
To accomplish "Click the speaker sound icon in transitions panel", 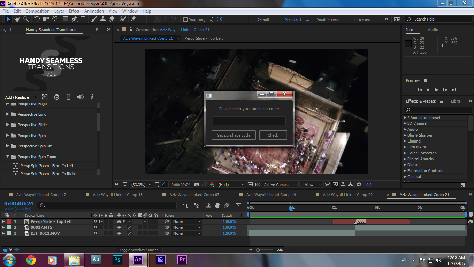I will pyautogui.click(x=80, y=97).
